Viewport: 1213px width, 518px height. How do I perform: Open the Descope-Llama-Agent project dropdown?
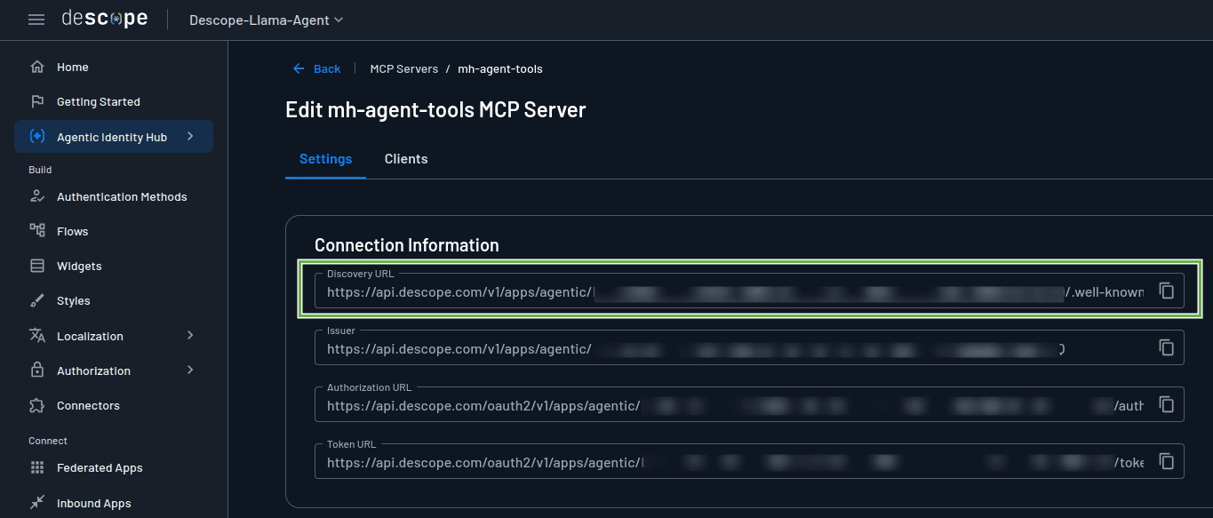[266, 20]
